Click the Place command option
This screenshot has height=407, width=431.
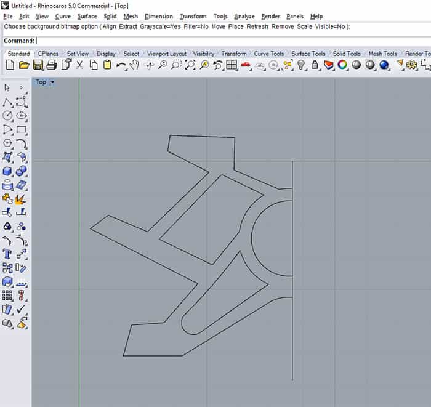click(236, 26)
